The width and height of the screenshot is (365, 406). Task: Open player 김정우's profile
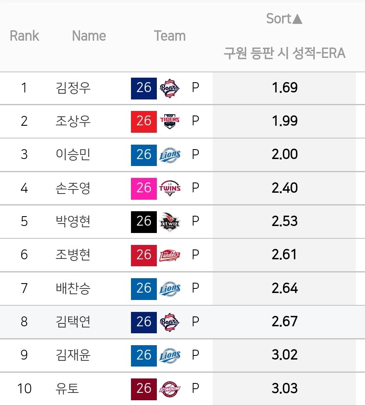73,88
